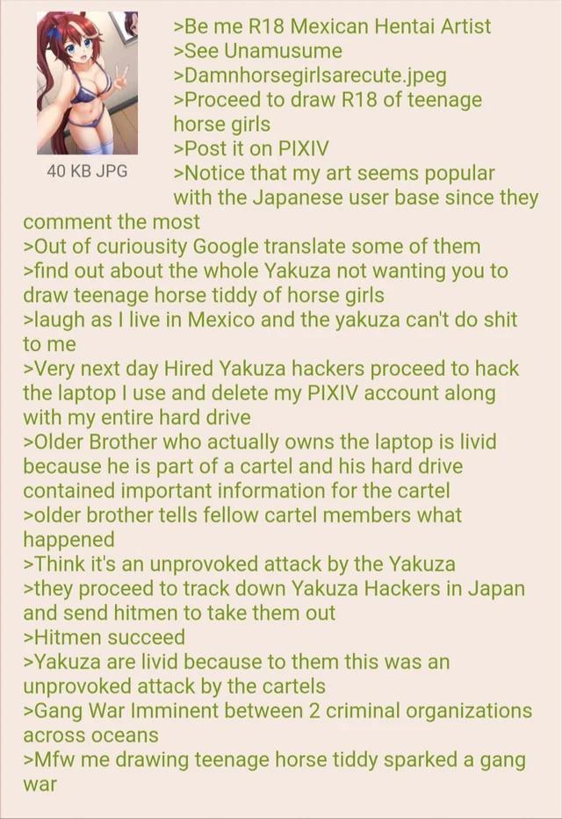This screenshot has height=819, width=562.
Task: Select the 'Hitmen succeed' greentext line
Action: 104,637
